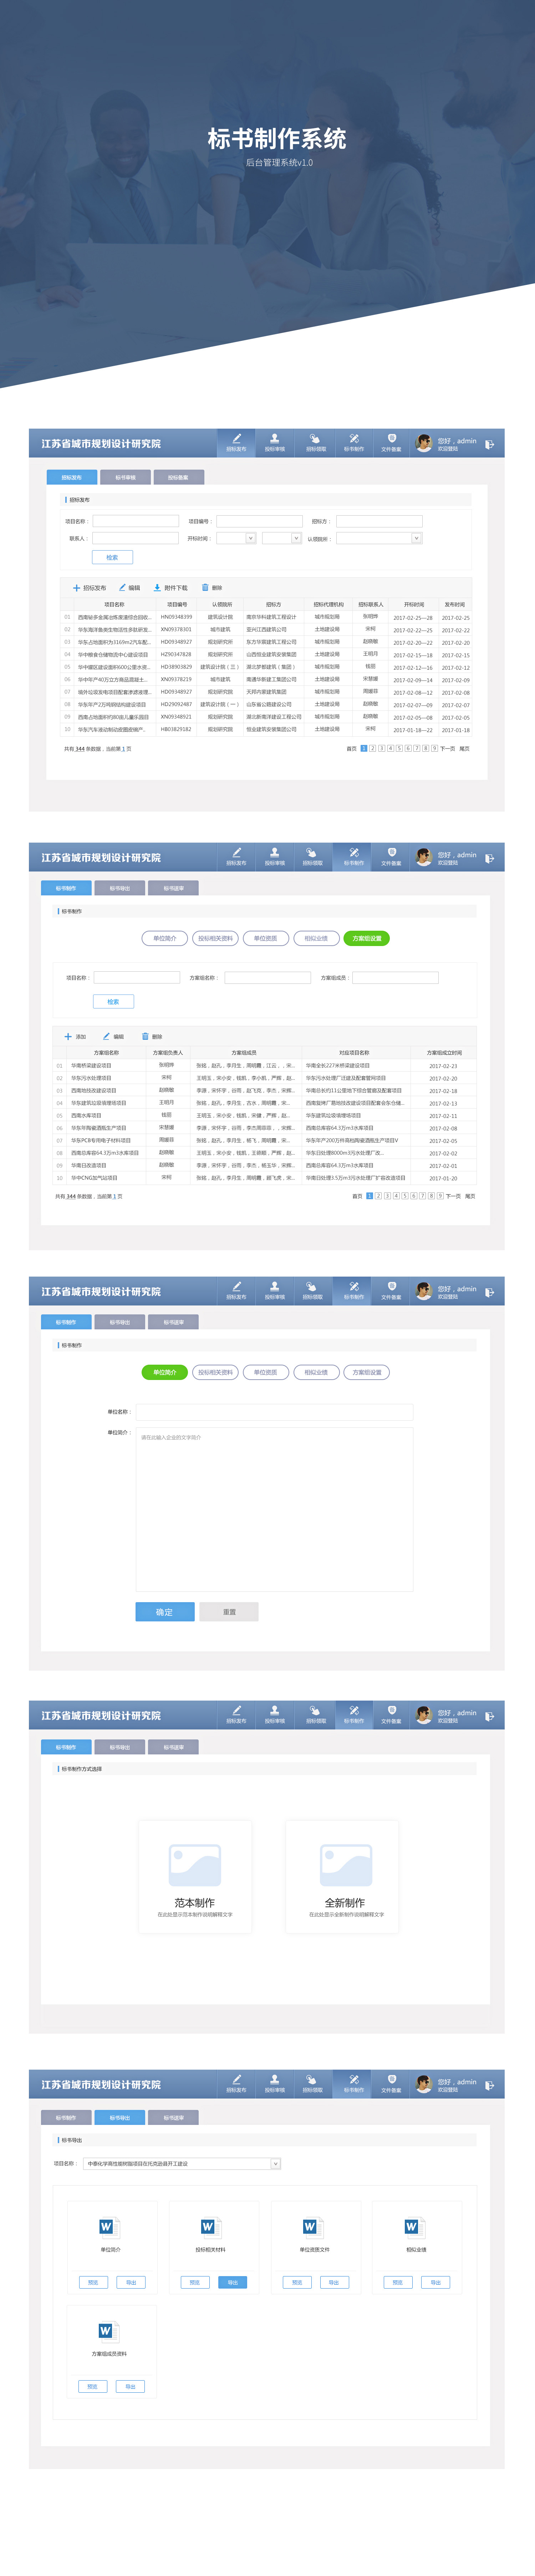Click 导出 under the 方案组成员资料 card
The height and width of the screenshot is (2576, 535).
tap(130, 2386)
